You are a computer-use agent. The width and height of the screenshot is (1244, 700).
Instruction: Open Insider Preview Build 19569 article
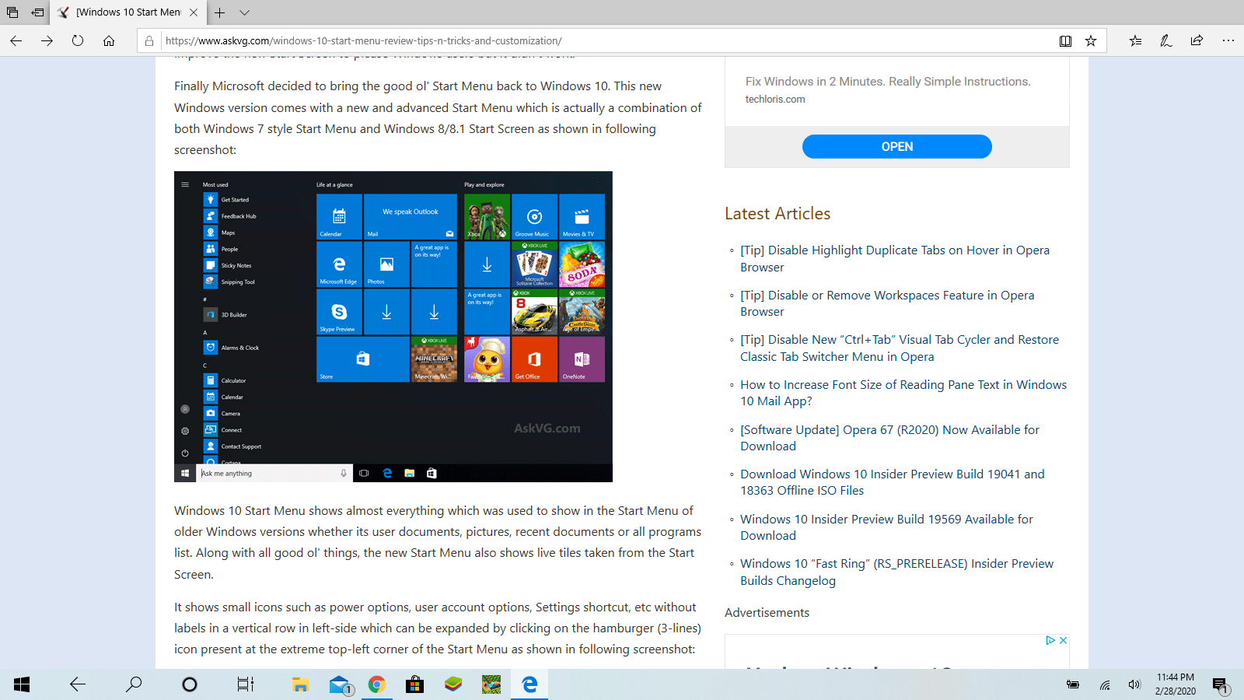point(886,527)
